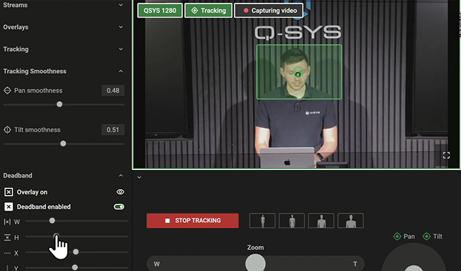The width and height of the screenshot is (461, 271).
Task: Click the Capturing video button
Action: 268,11
